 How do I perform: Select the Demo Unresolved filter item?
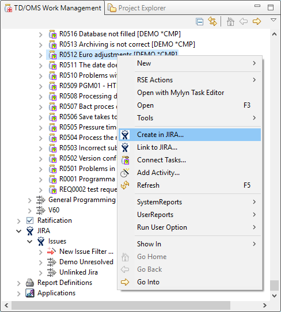click(x=86, y=262)
